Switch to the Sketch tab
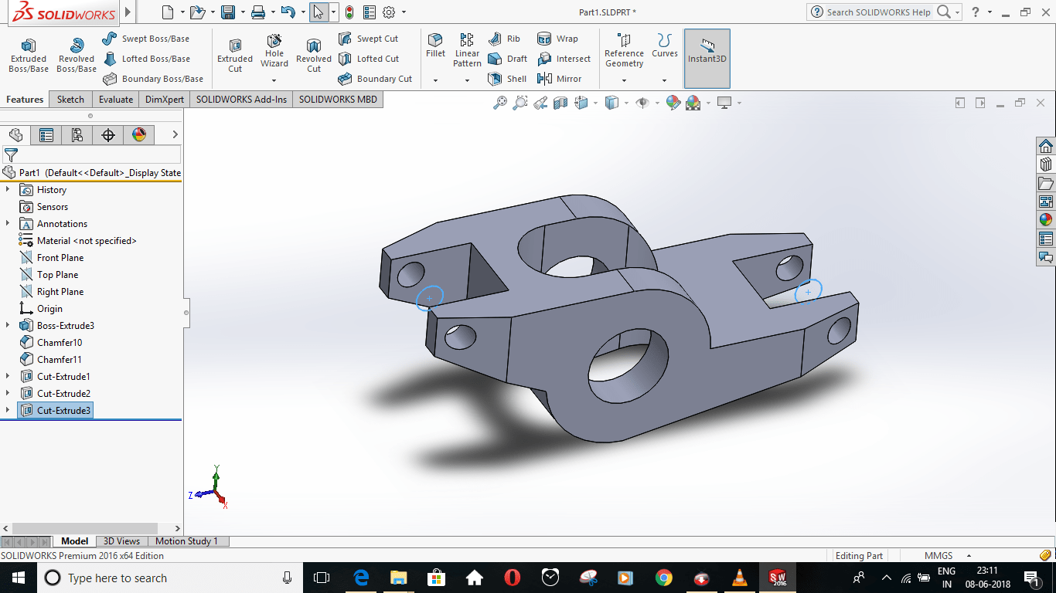 pos(70,99)
